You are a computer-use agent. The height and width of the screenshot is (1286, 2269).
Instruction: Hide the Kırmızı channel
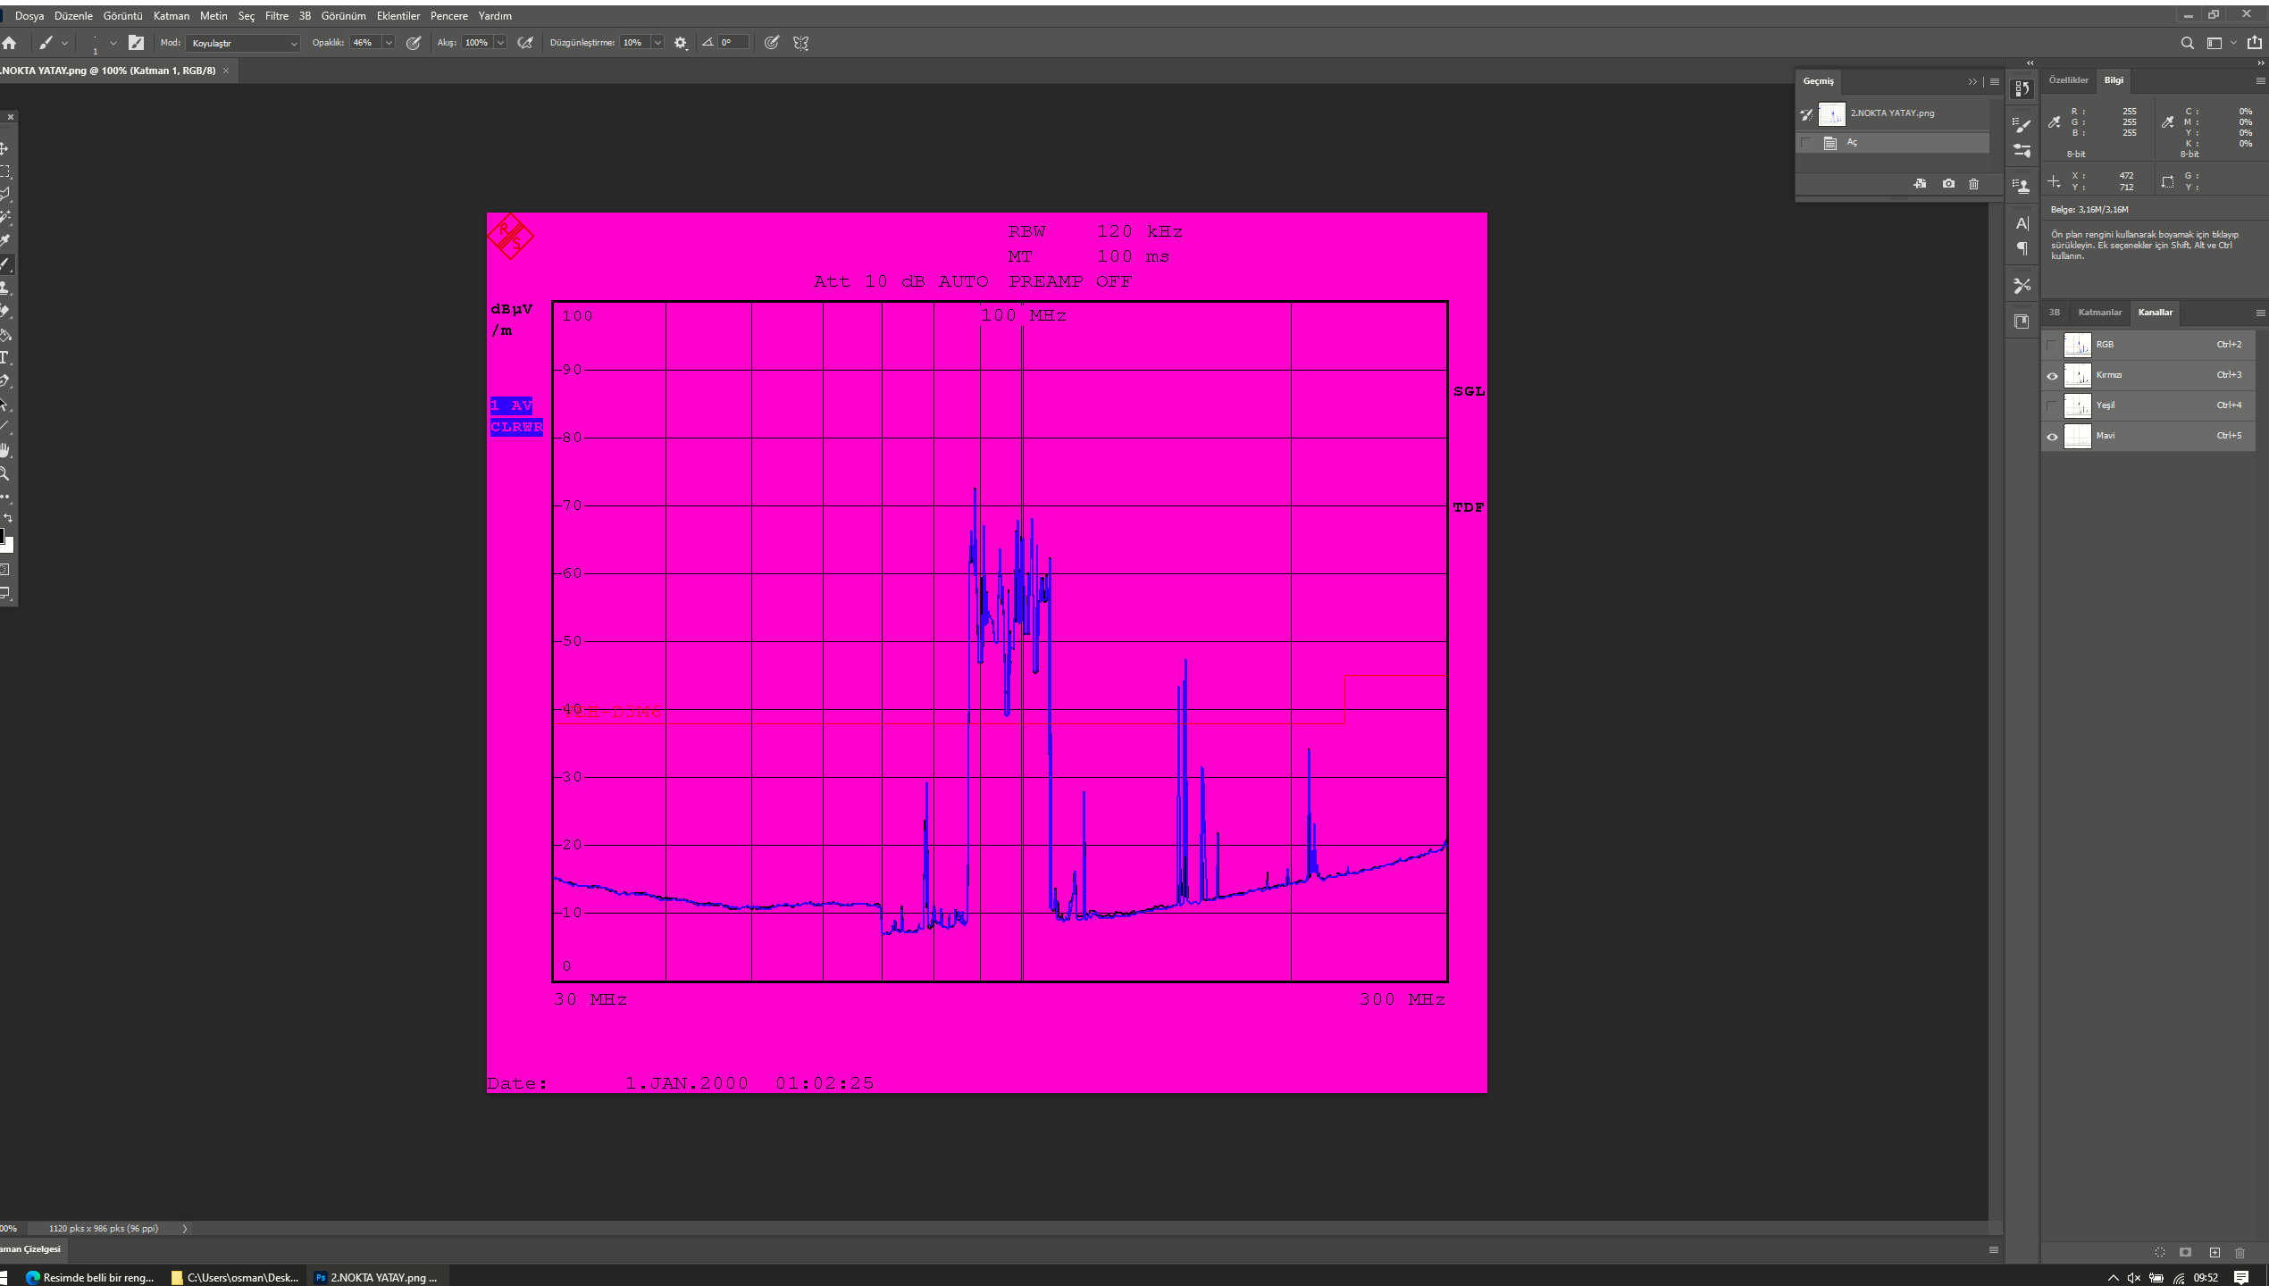pyautogui.click(x=2052, y=376)
